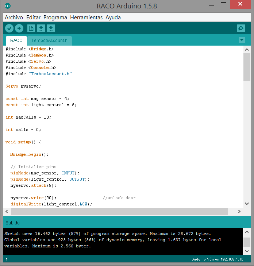The width and height of the screenshot is (254, 266).
Task: Click the console scroll-up arrow
Action: pyautogui.click(x=247, y=232)
